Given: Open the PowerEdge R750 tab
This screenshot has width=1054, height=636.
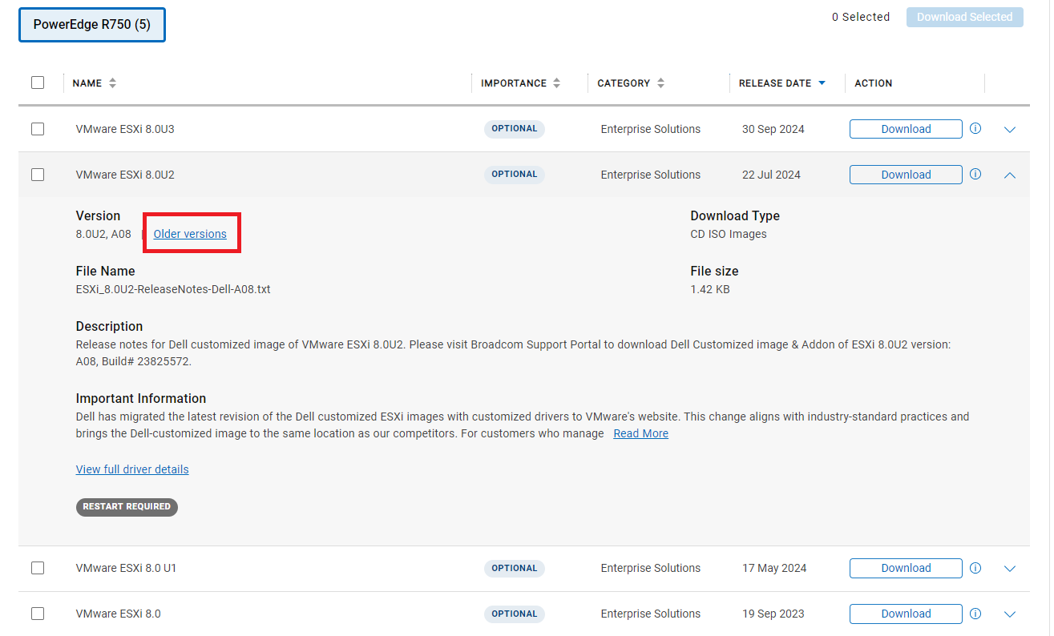Looking at the screenshot, I should [91, 24].
